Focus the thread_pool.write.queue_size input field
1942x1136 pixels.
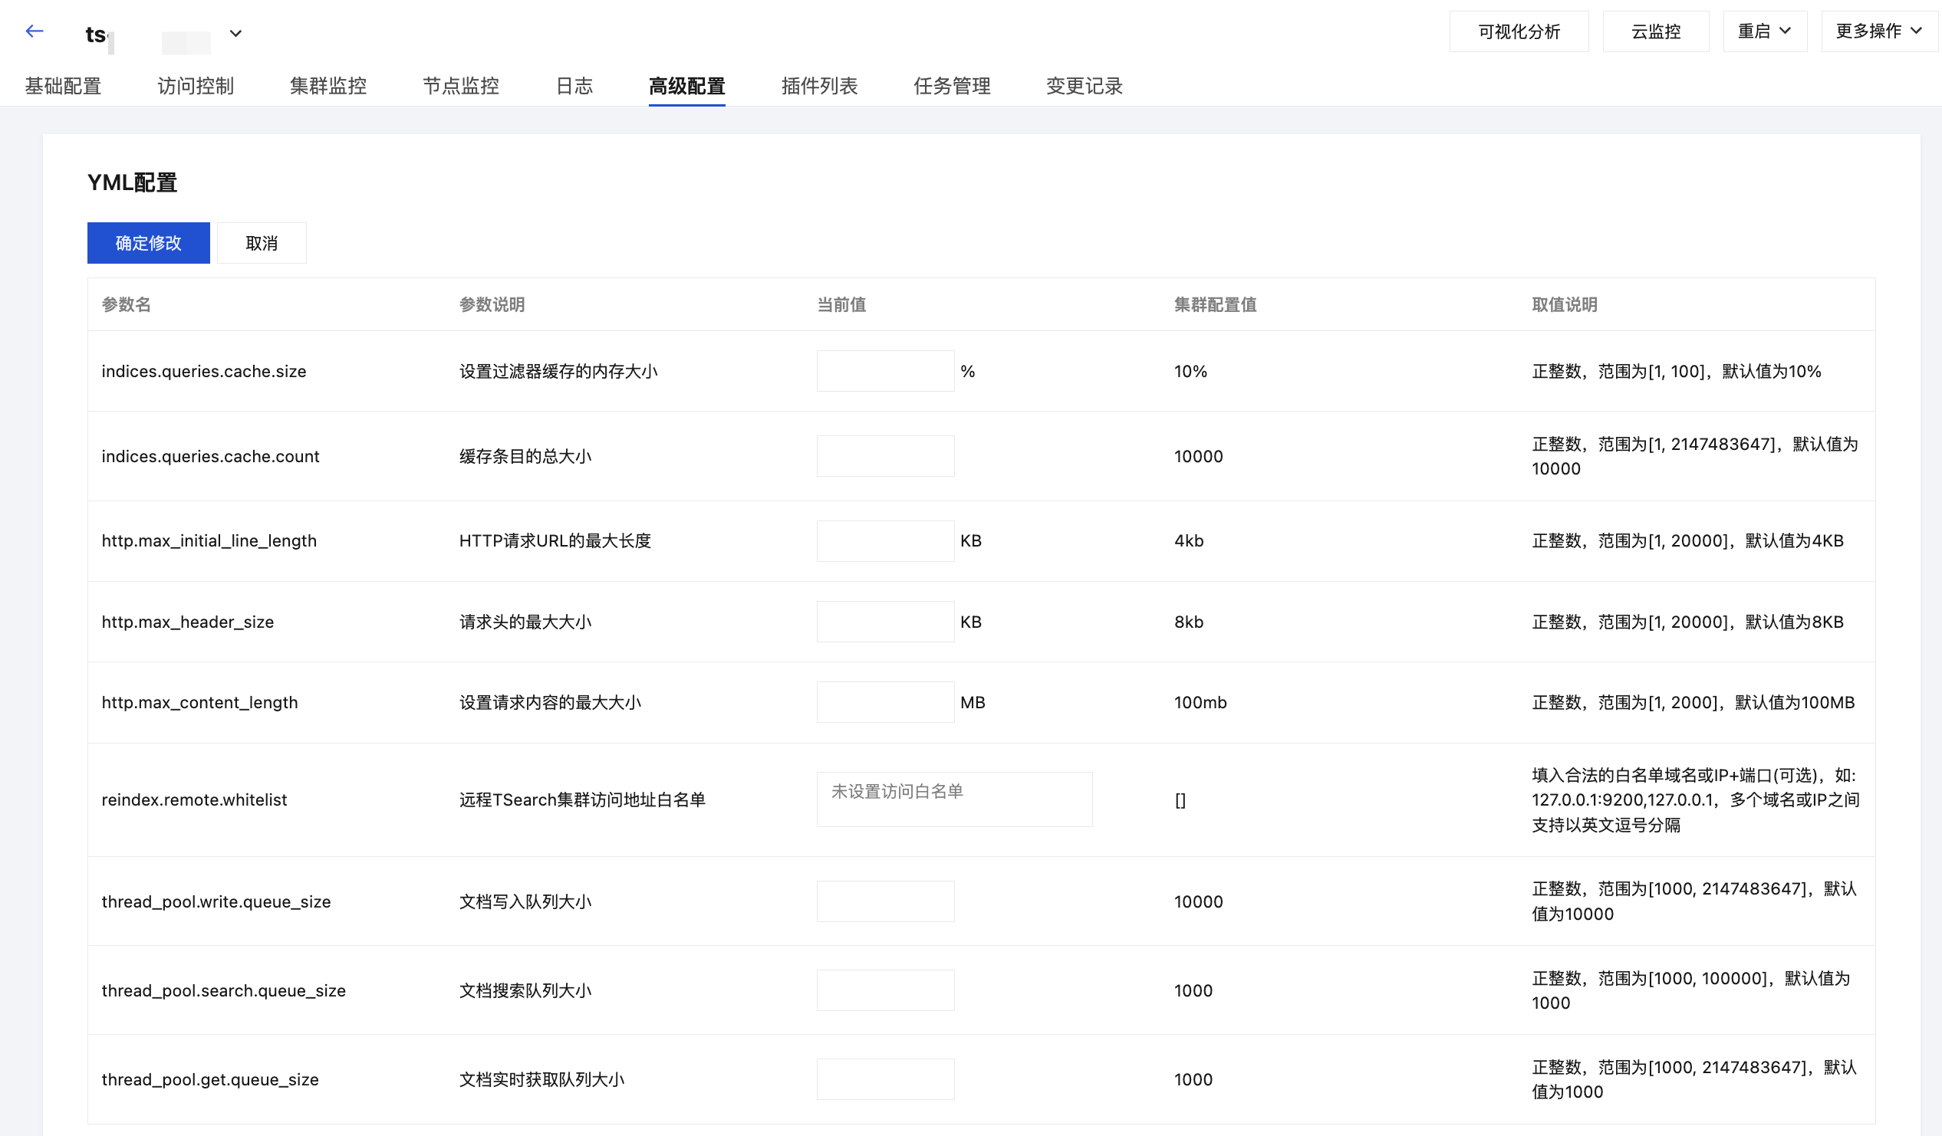click(x=884, y=901)
